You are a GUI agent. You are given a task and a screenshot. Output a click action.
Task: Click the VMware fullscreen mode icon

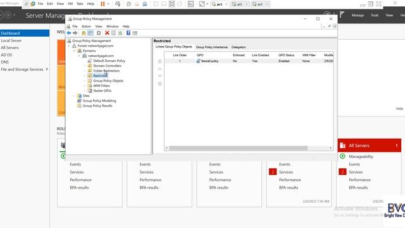(x=171, y=4)
